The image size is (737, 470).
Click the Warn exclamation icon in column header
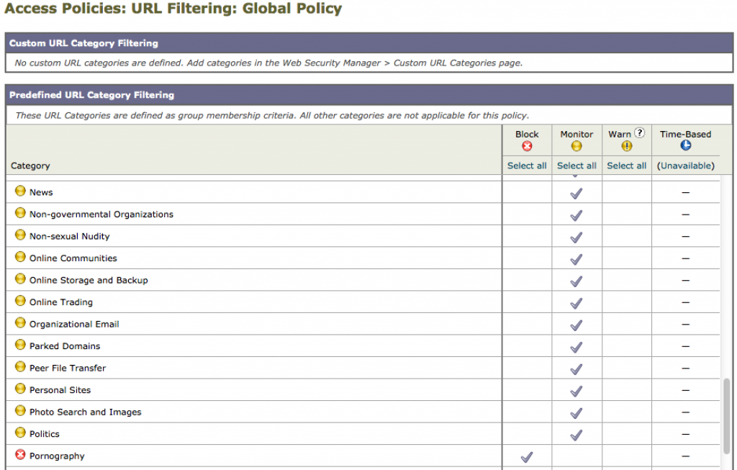coord(626,146)
